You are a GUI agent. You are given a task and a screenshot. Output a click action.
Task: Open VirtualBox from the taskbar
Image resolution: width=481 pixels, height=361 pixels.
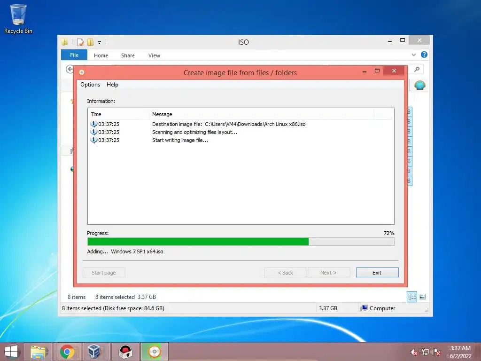coord(94,352)
